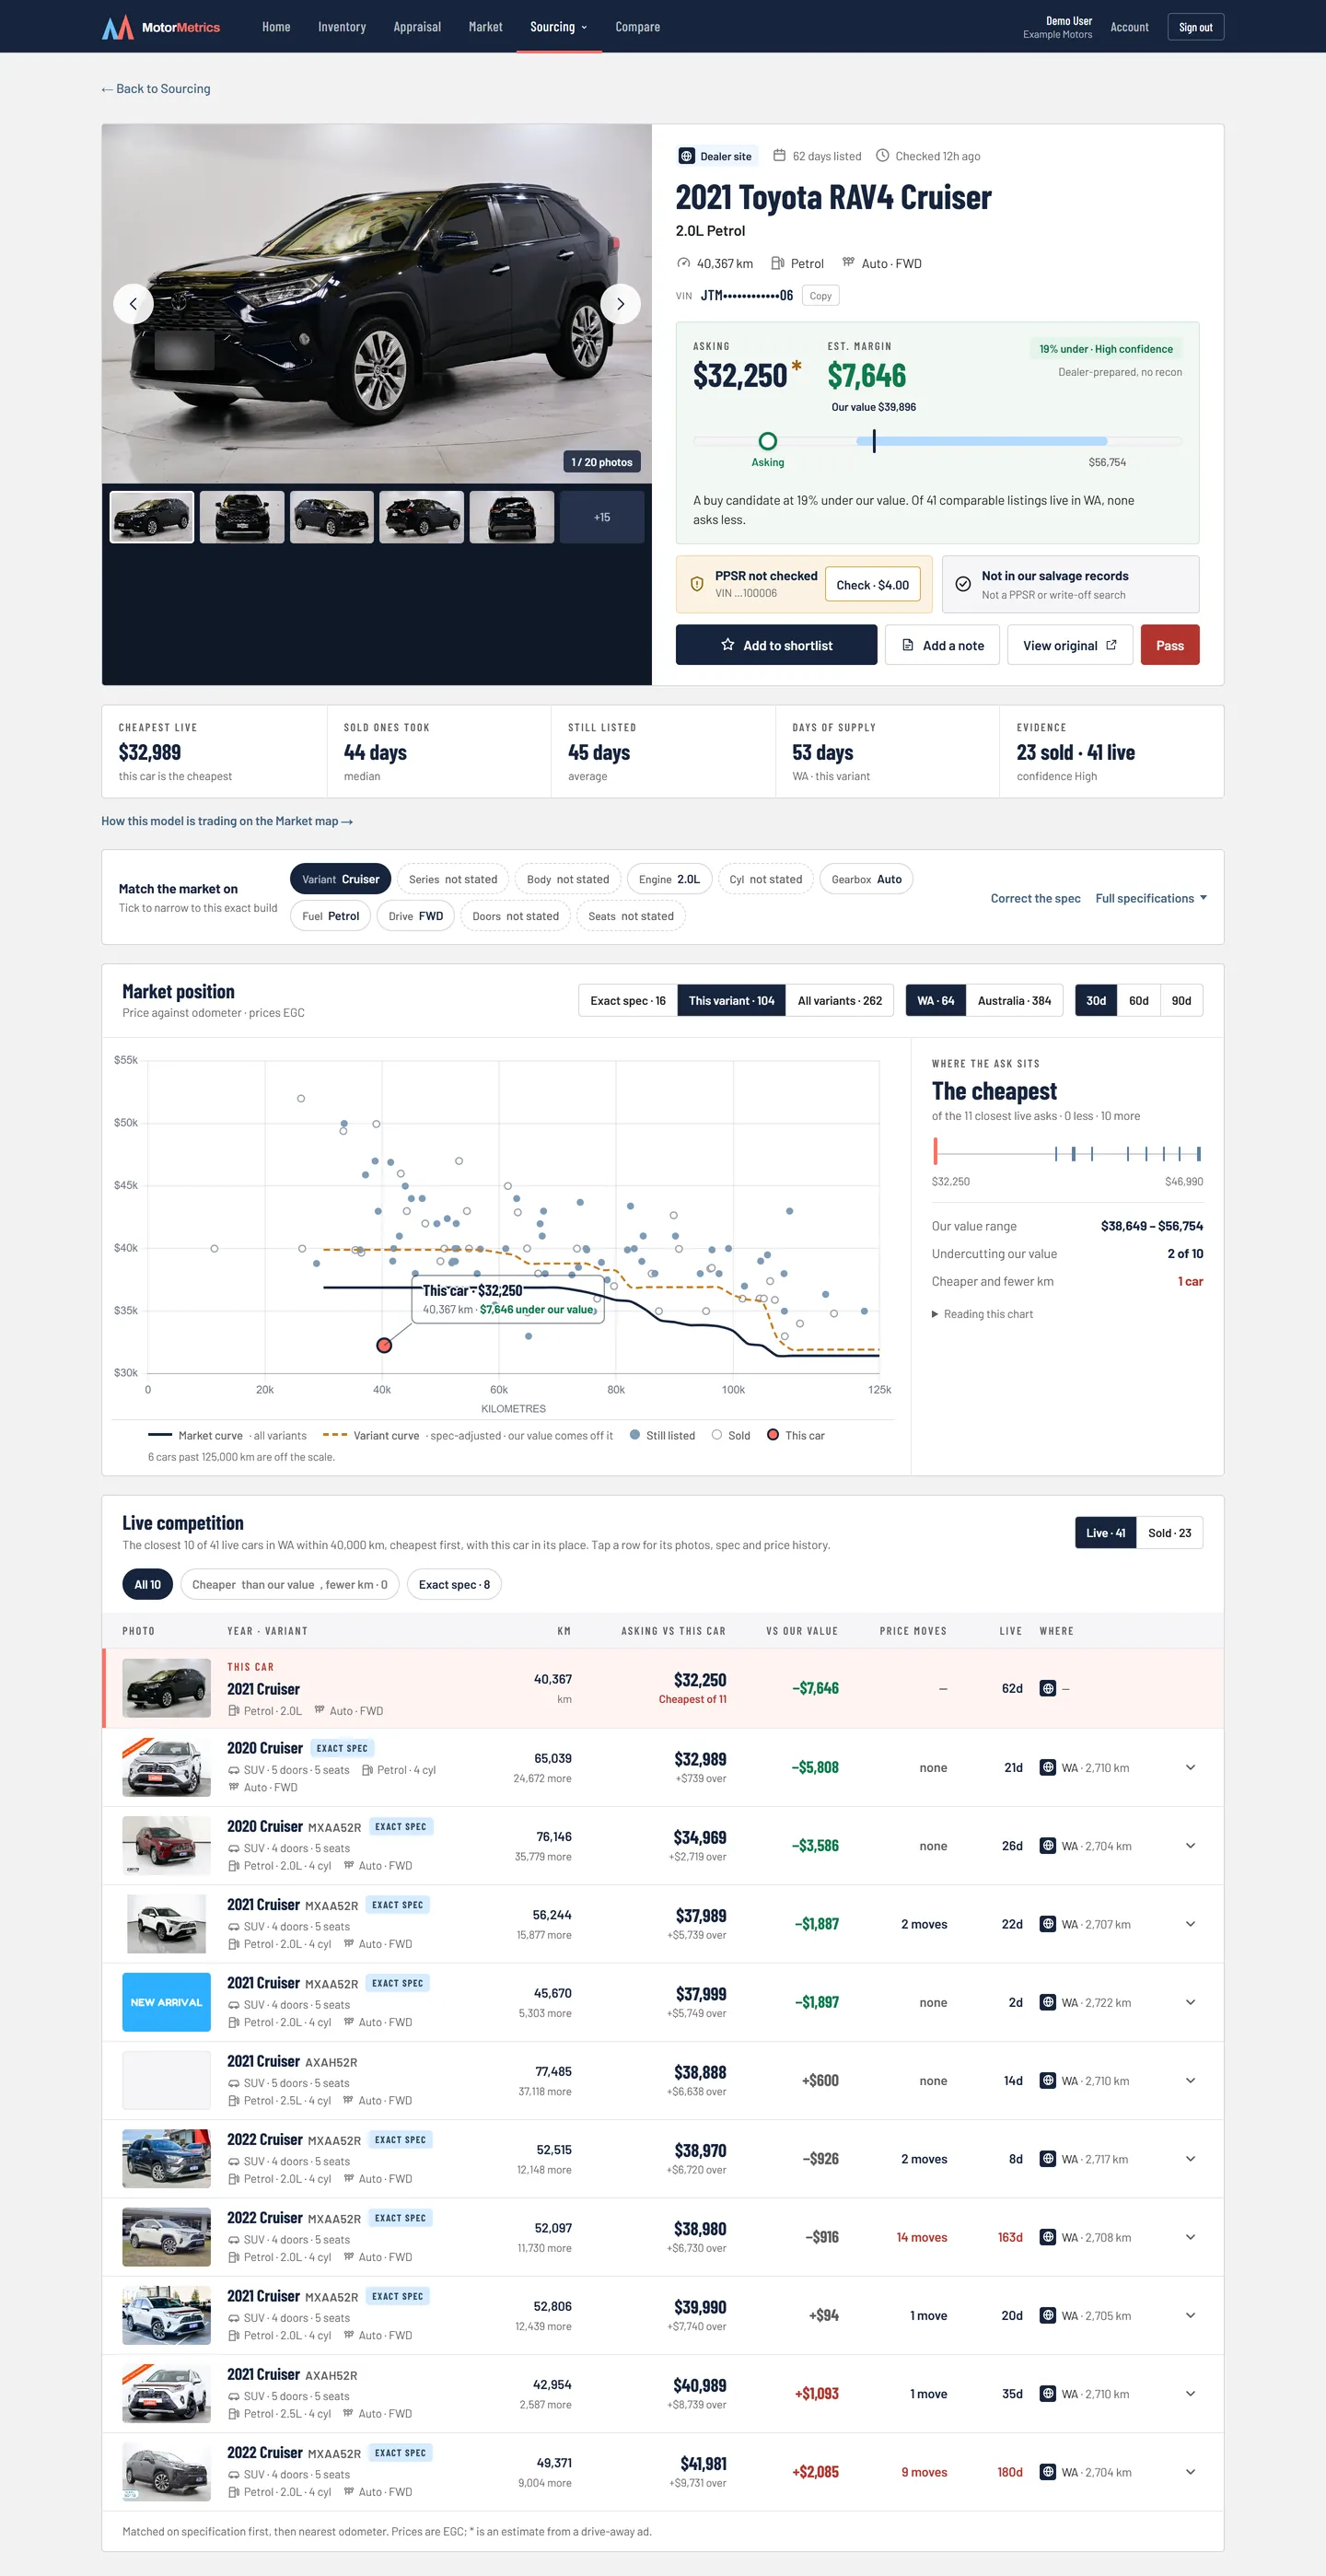Expand the 2020 Cruiser $34,969 row
Image resolution: width=1326 pixels, height=2576 pixels.
(1190, 1845)
